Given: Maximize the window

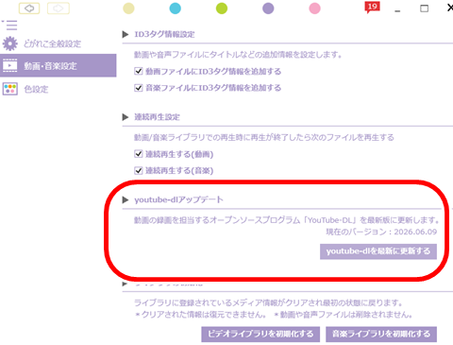Looking at the screenshot, I should [425, 9].
